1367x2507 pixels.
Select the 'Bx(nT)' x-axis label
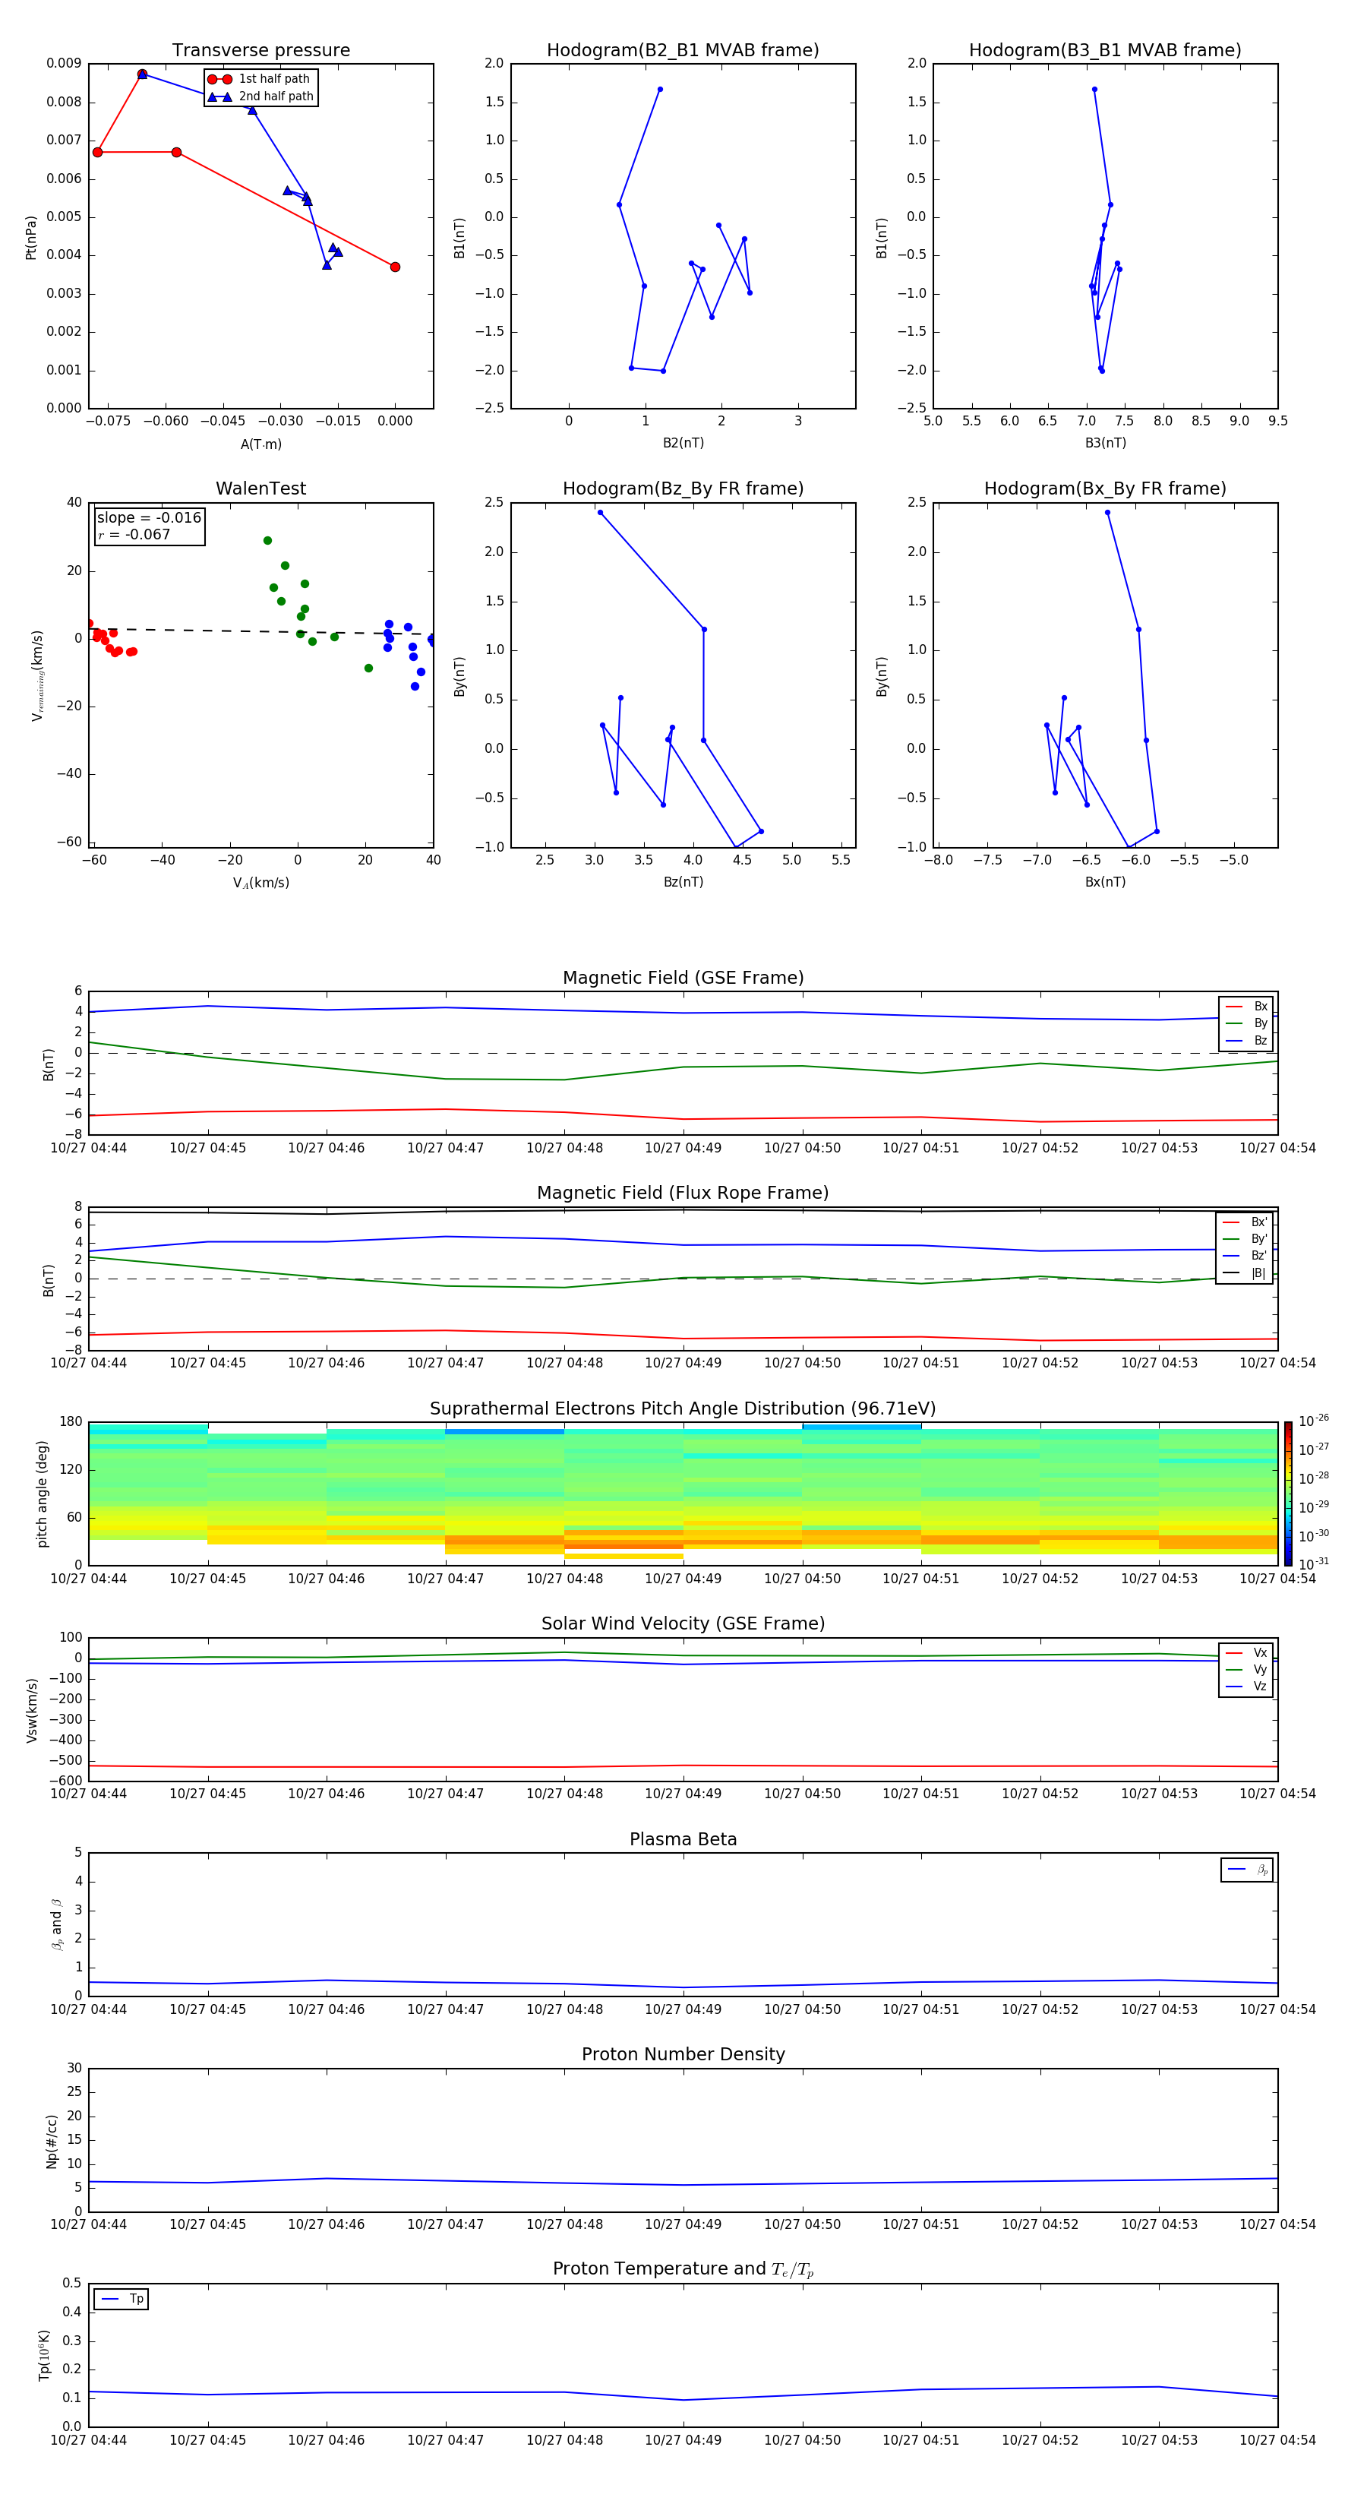click(x=1105, y=882)
